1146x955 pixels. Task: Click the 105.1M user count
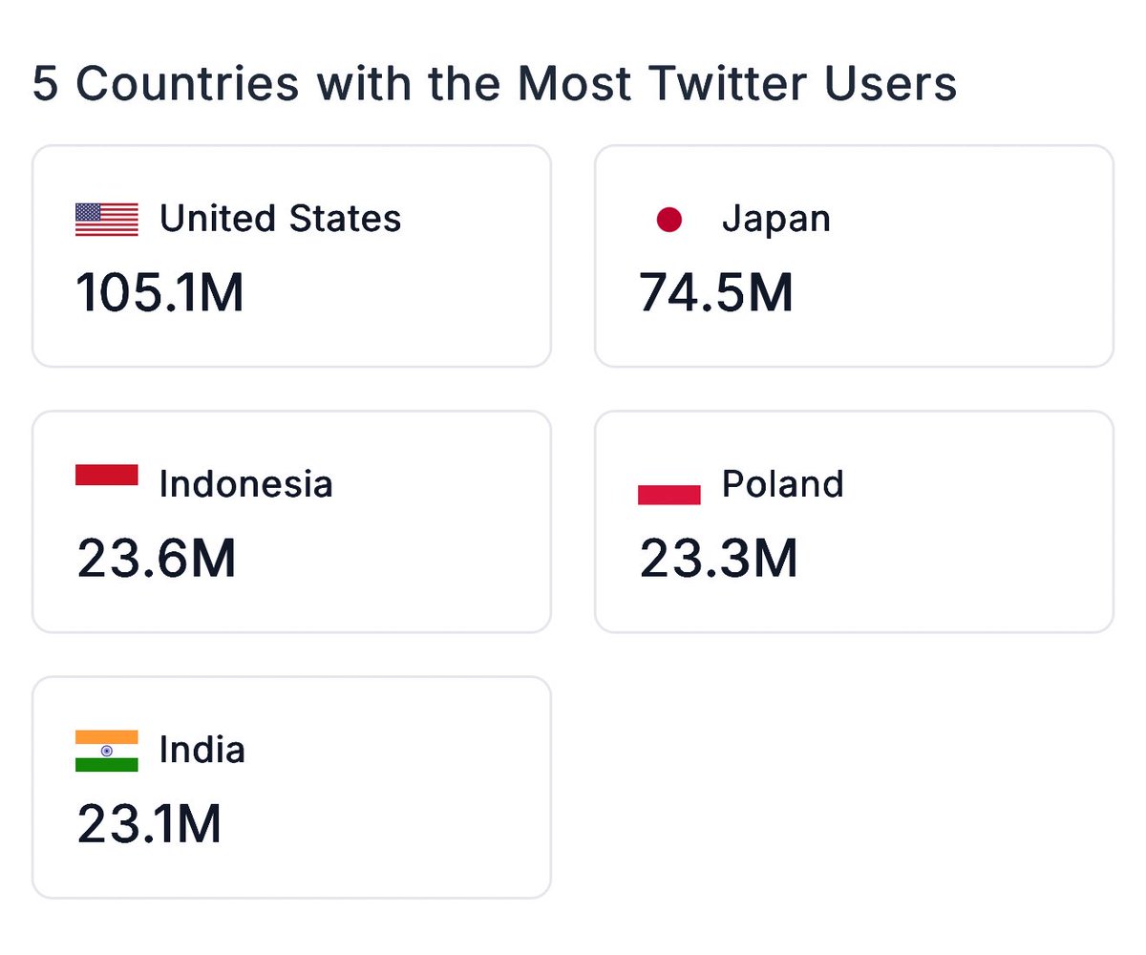pos(159,292)
